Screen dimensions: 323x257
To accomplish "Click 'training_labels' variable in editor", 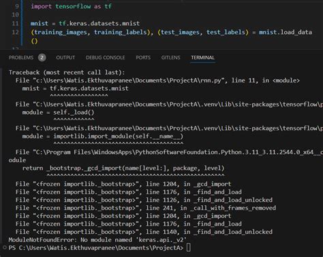I will tap(121, 32).
